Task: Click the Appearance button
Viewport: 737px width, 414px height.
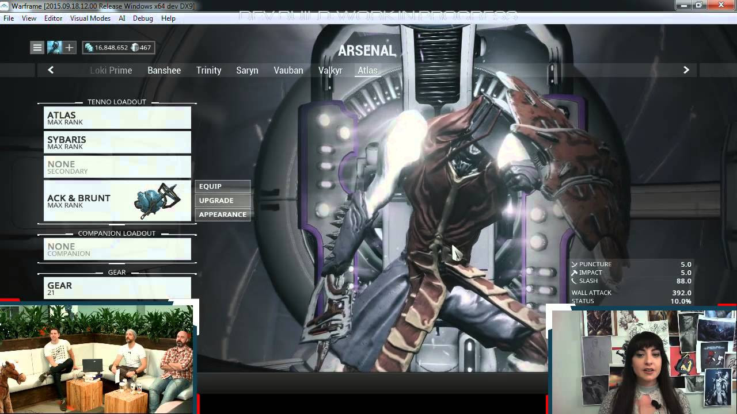Action: [x=223, y=214]
